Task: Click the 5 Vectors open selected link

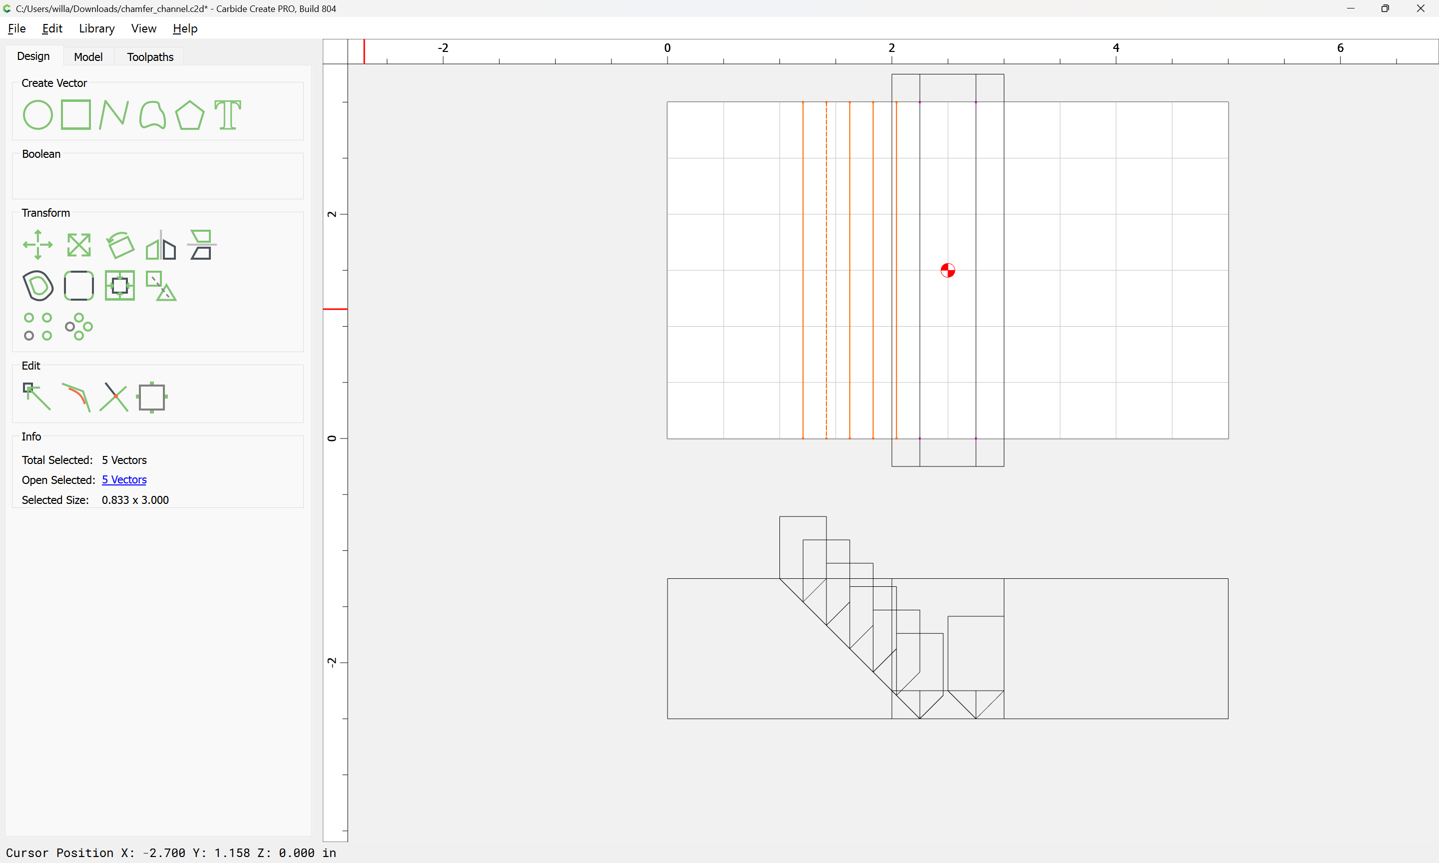Action: pos(124,480)
